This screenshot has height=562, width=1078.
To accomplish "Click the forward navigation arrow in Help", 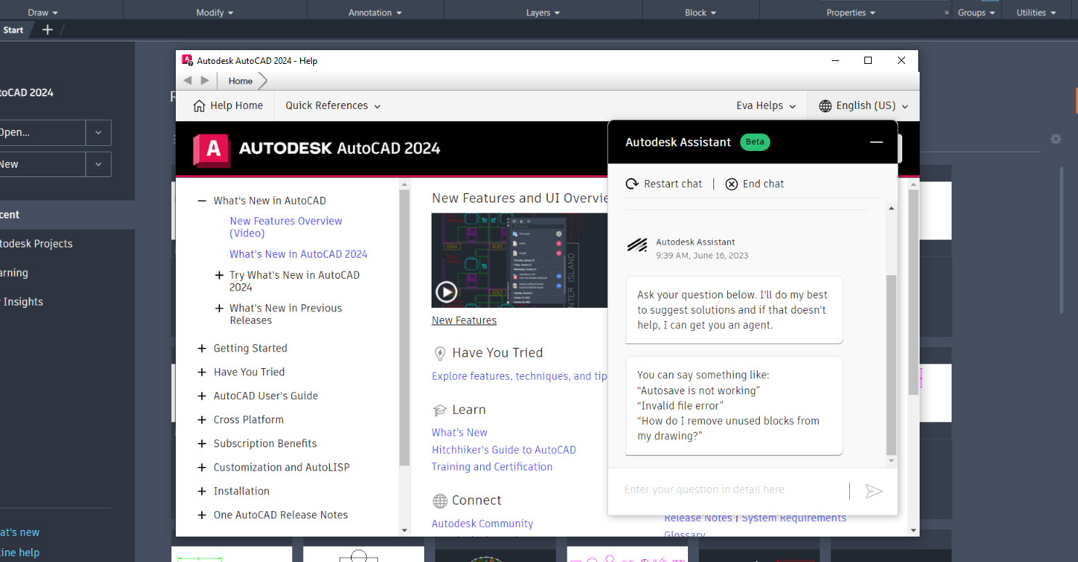I will 205,81.
